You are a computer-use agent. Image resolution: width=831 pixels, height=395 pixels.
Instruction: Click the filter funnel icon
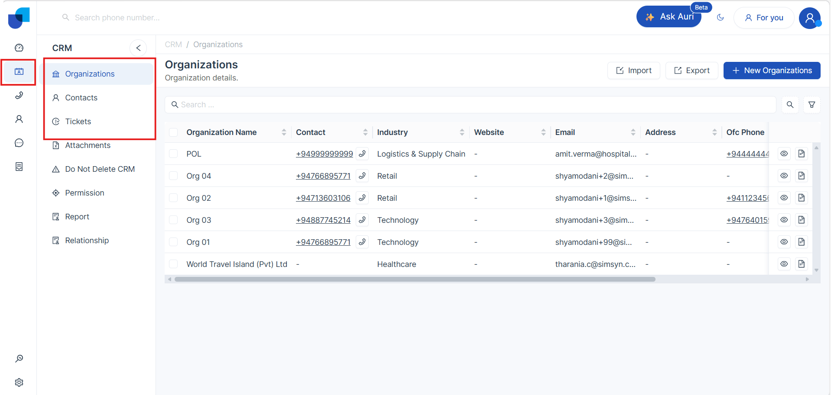coord(812,105)
